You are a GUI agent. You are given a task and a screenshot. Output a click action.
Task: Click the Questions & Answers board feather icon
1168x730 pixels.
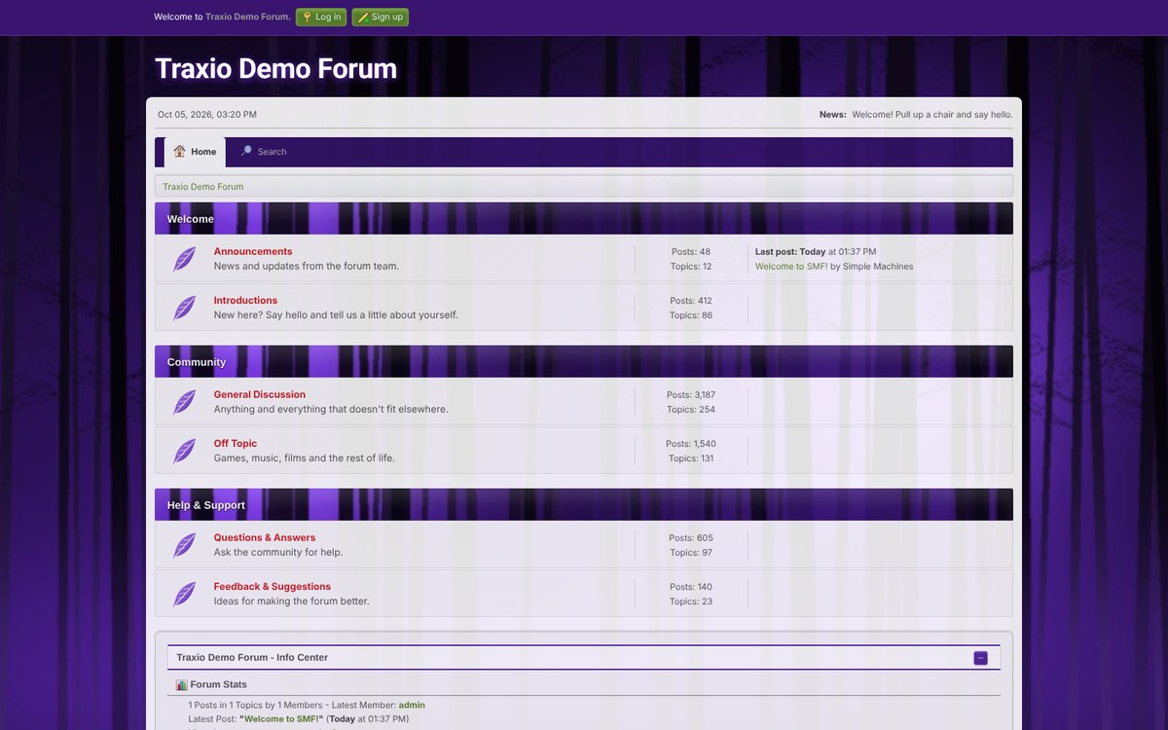pyautogui.click(x=184, y=545)
